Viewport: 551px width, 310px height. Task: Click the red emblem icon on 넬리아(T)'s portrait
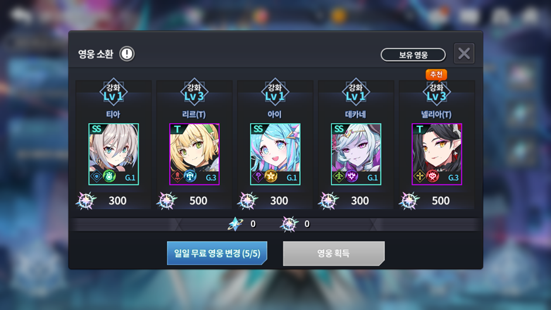(433, 176)
